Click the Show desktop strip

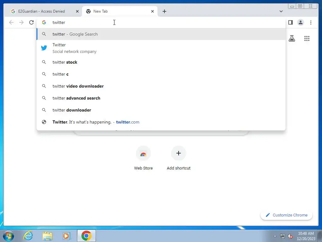320,236
